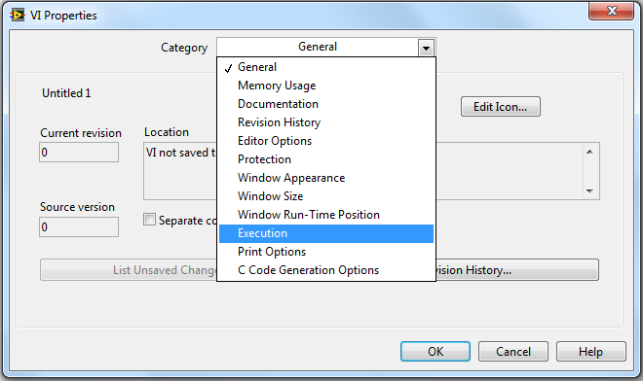Viewport: 643px width, 381px height.
Task: Confirm with the OK button
Action: click(x=435, y=352)
